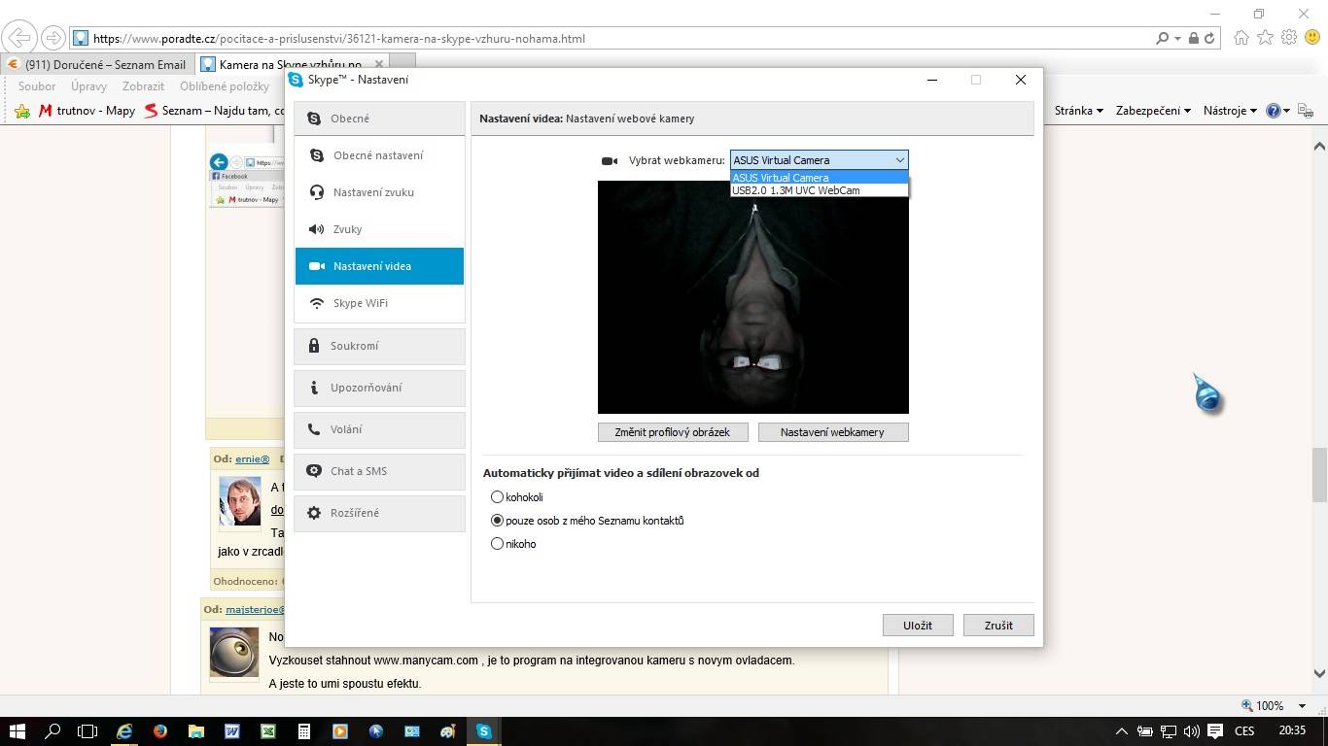The width and height of the screenshot is (1328, 746).
Task: Open the Úpravy menu in the browser
Action: (x=88, y=86)
